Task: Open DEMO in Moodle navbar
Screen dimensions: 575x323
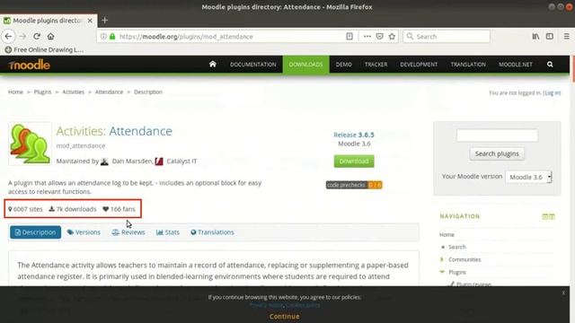Action: coord(343,64)
